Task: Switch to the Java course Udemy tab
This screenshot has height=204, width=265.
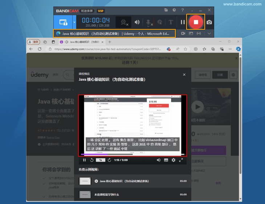Action: (82, 42)
